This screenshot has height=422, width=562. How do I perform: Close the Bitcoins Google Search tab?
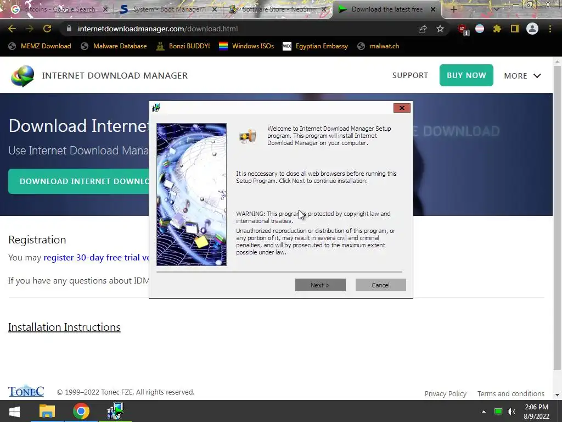click(105, 10)
